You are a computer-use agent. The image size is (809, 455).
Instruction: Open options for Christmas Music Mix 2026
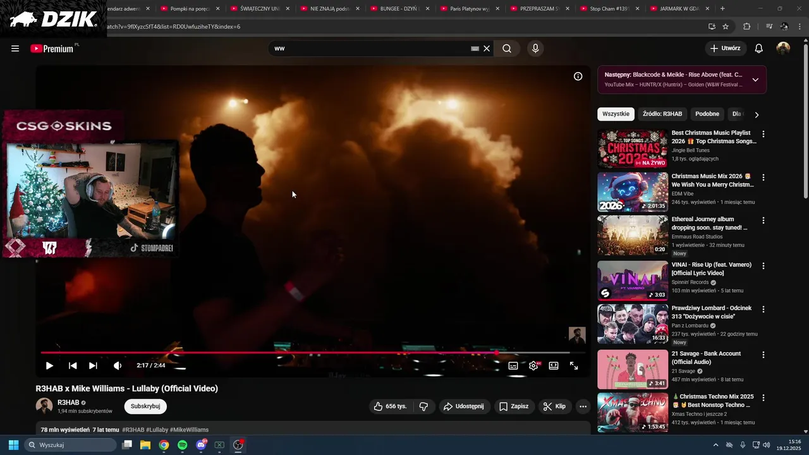(x=763, y=178)
